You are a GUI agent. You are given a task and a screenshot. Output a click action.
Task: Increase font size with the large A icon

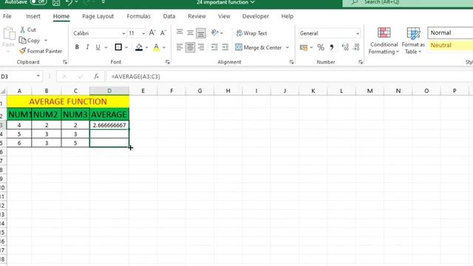pyautogui.click(x=152, y=33)
